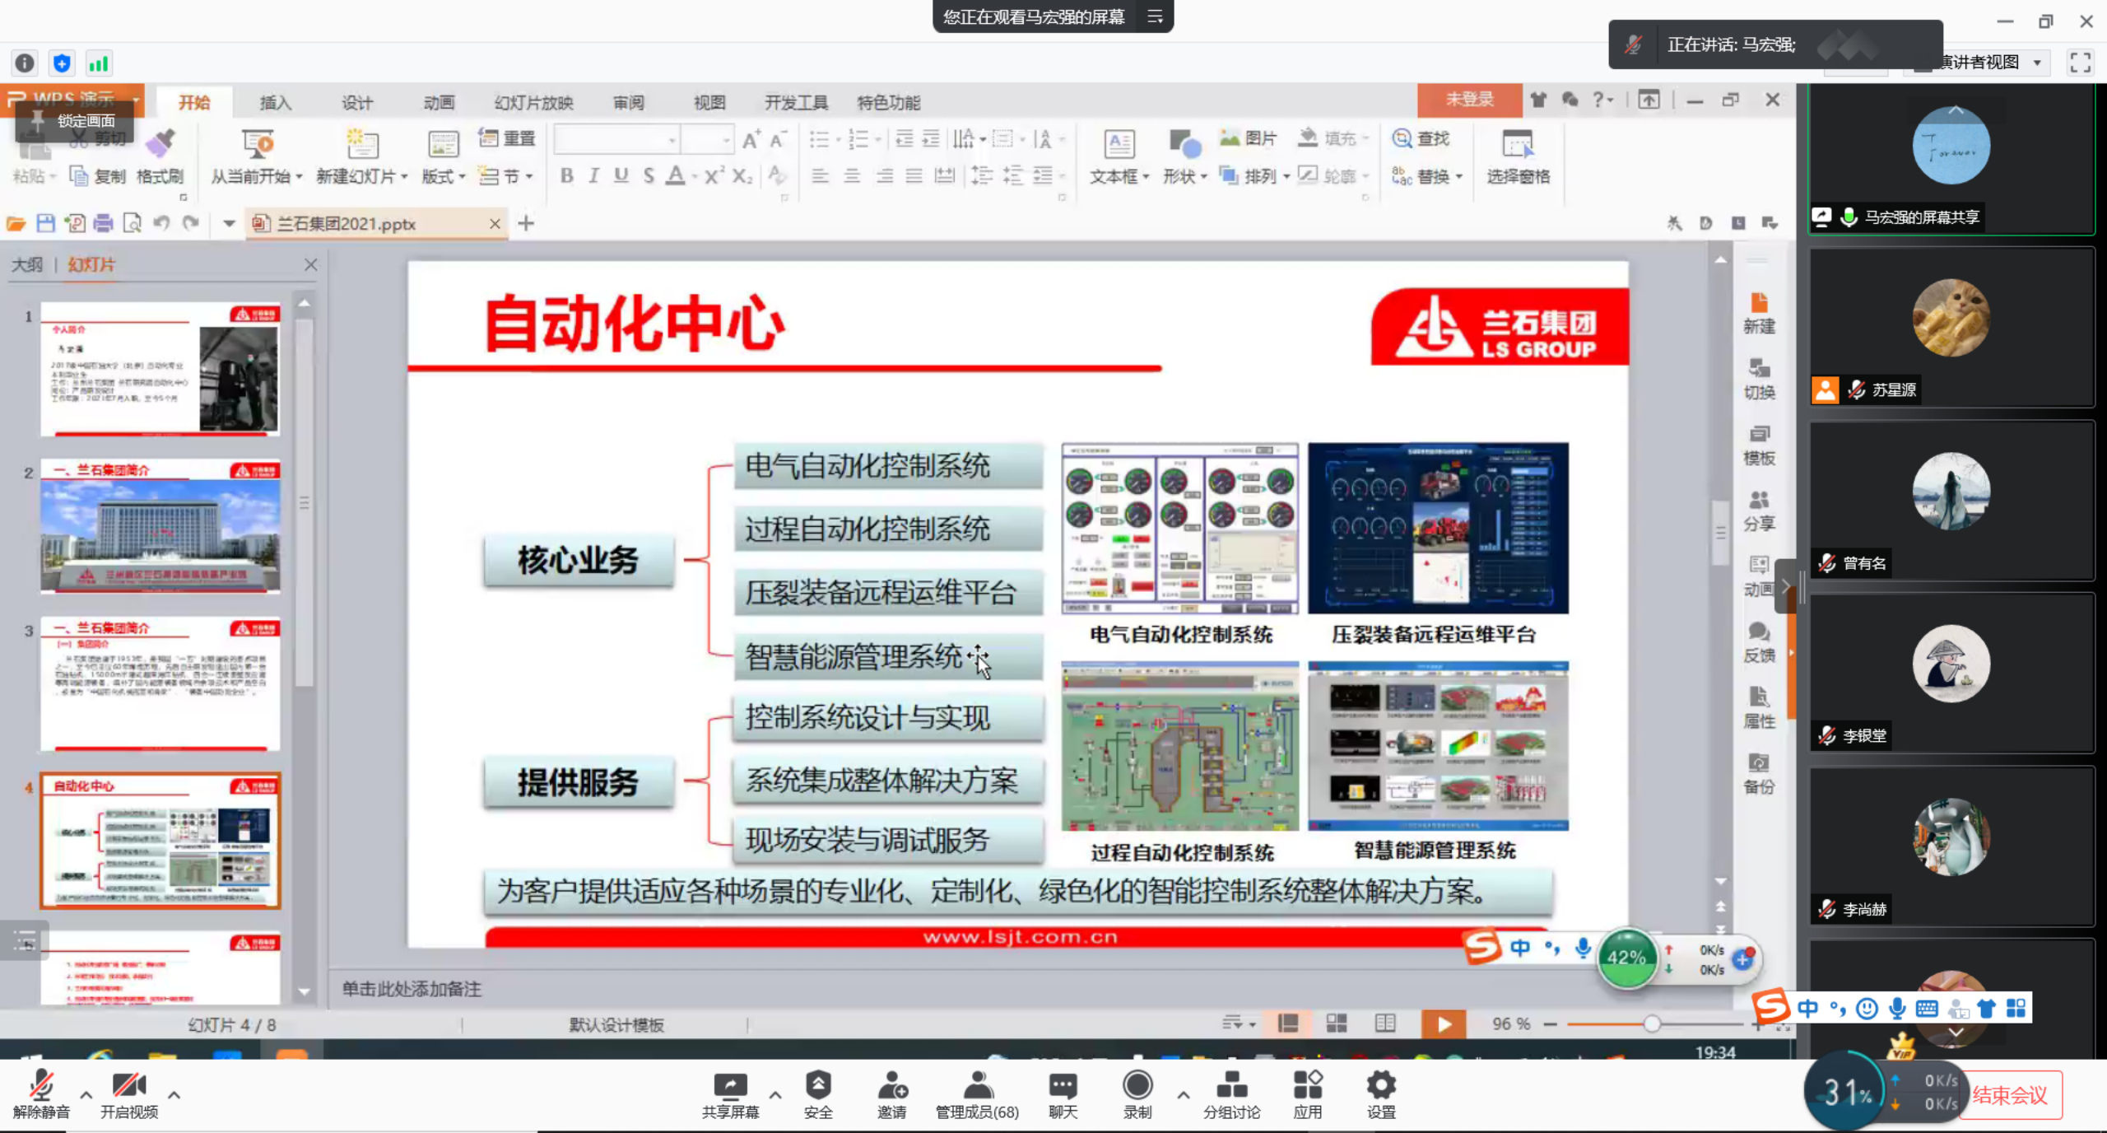Toggle bold formatting
The width and height of the screenshot is (2107, 1133).
click(566, 175)
